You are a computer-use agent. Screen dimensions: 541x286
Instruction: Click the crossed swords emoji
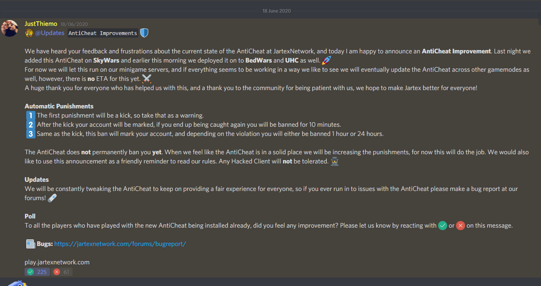coord(147,79)
